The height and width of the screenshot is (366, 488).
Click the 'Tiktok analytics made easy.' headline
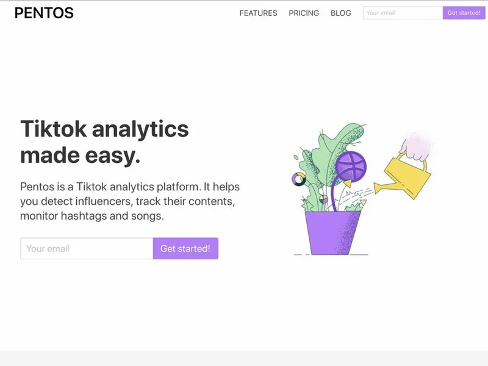click(104, 142)
